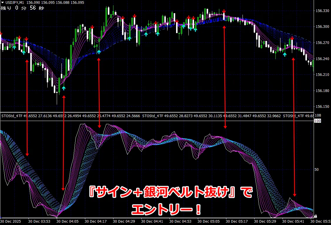Screen dimensions: 331x225
Task: Click time label 30 Dec 05:29
Action: coord(265,221)
